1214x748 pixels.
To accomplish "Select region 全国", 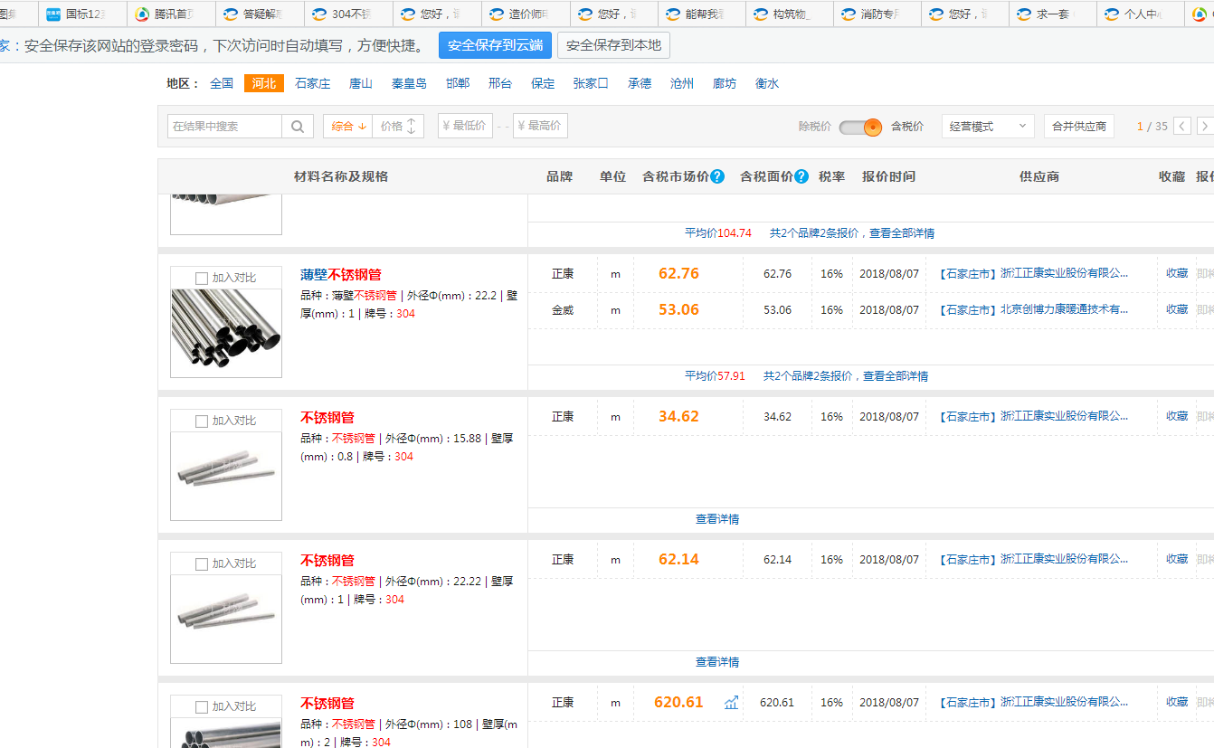I will click(x=222, y=83).
